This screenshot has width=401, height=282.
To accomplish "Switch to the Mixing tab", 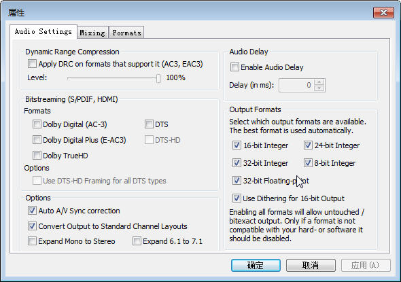I will tap(92, 33).
